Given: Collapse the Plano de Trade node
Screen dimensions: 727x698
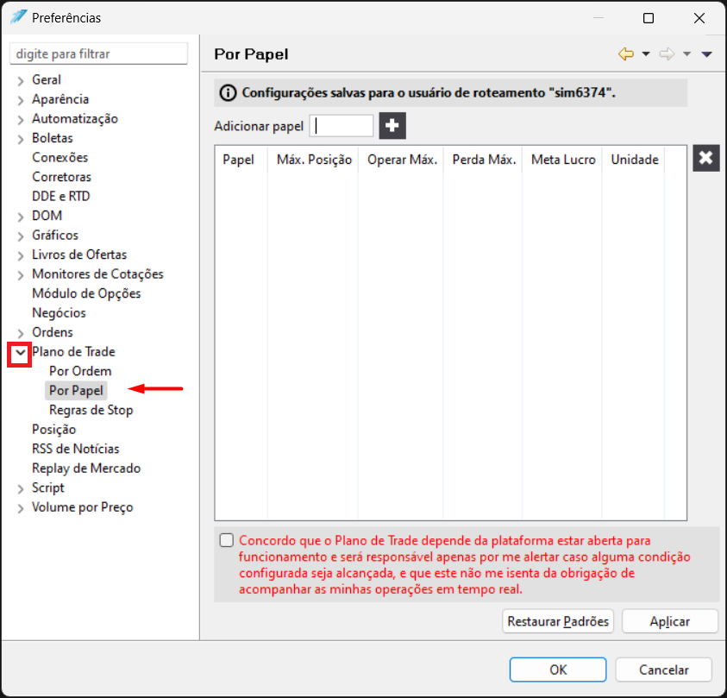Looking at the screenshot, I should [x=20, y=353].
